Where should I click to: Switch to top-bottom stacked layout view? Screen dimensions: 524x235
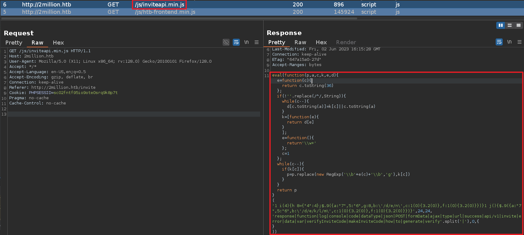point(510,25)
